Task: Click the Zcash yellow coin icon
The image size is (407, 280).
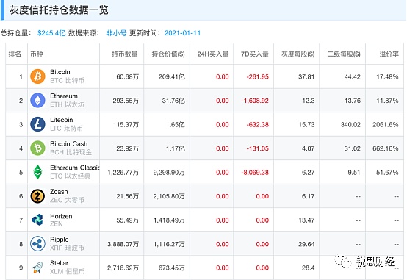Action: pyautogui.click(x=37, y=195)
